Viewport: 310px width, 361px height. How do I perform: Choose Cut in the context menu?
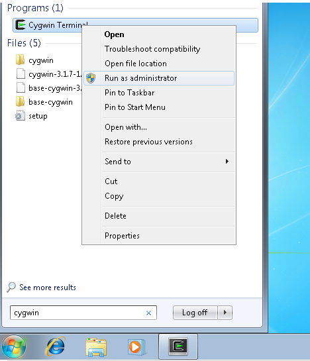pos(159,181)
